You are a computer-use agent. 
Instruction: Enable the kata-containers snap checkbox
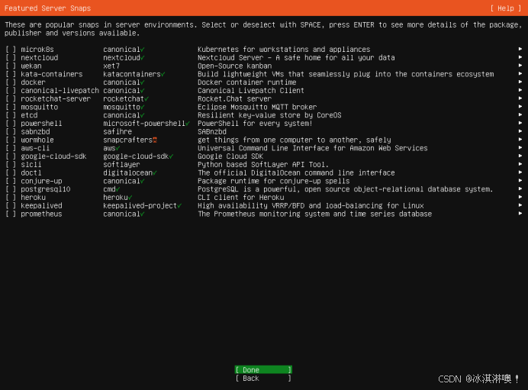(x=11, y=74)
